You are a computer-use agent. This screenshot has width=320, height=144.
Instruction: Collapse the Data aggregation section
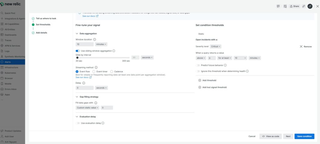coord(77,33)
